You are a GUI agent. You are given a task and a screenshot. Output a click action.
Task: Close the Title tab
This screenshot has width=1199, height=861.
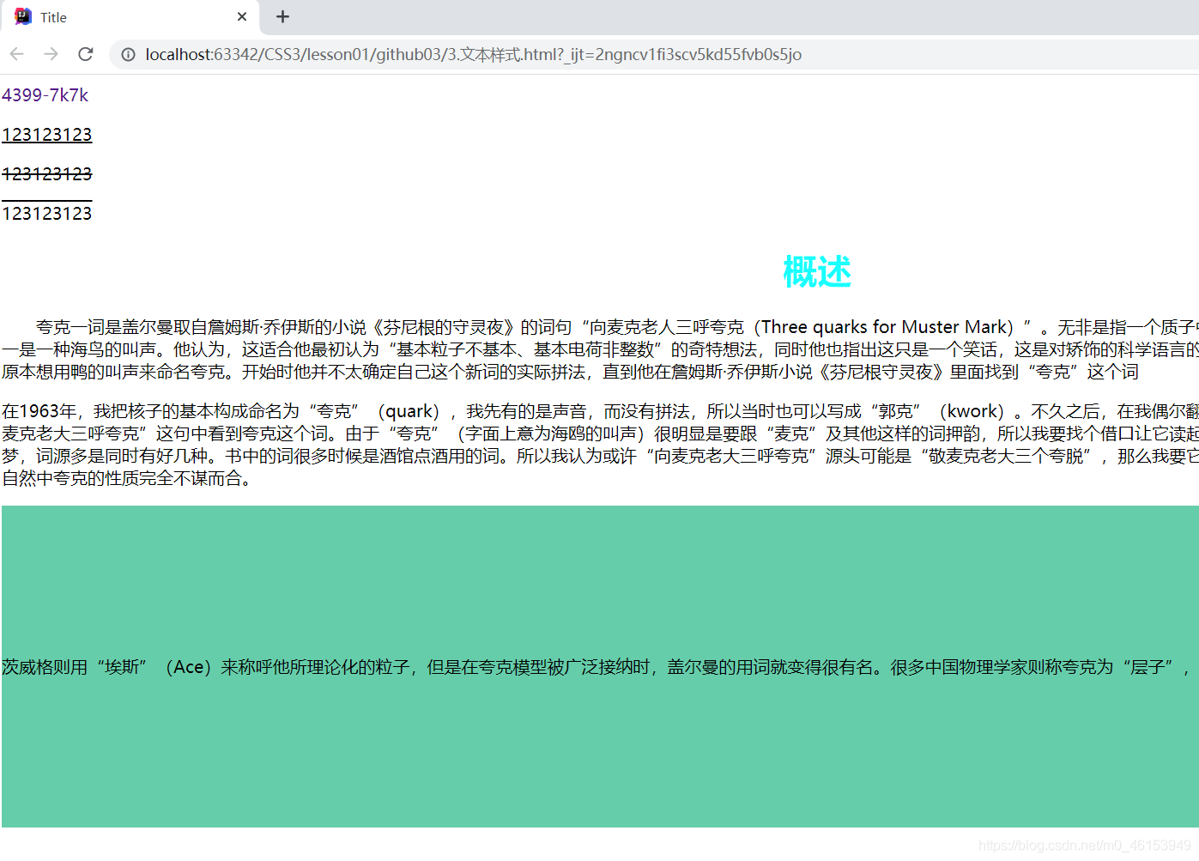pyautogui.click(x=241, y=16)
